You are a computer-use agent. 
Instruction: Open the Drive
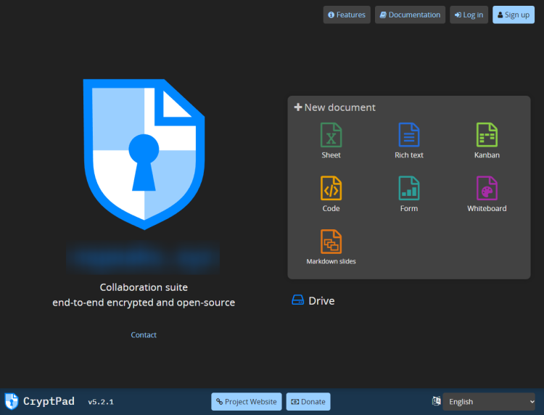[x=313, y=300]
